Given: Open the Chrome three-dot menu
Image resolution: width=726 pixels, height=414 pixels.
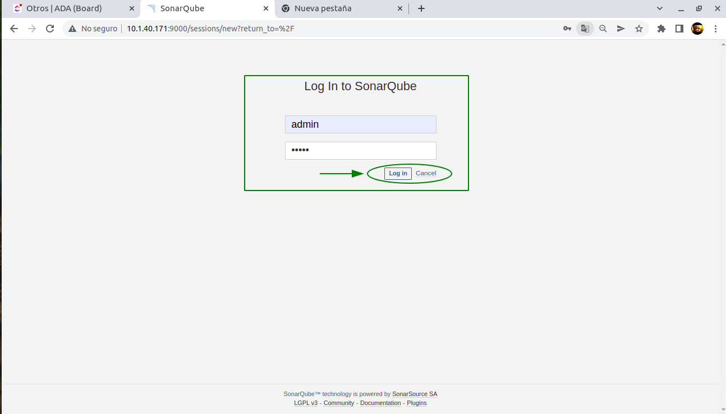Looking at the screenshot, I should click(715, 29).
